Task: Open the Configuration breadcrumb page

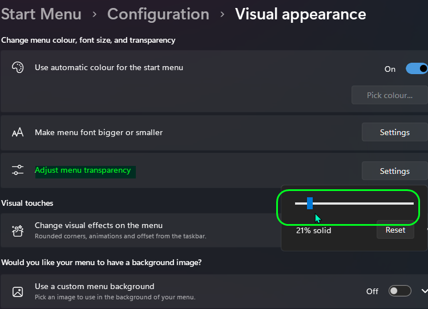Action: pyautogui.click(x=158, y=14)
